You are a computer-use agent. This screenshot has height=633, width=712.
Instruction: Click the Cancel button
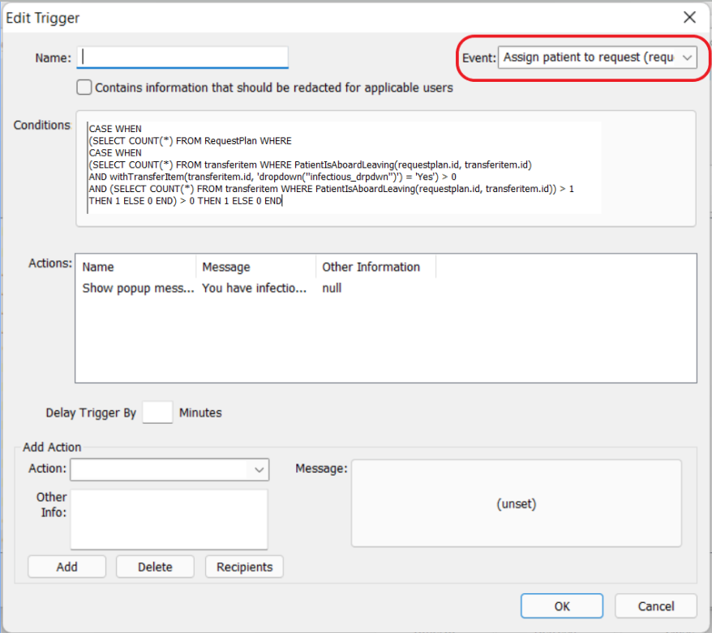(x=656, y=606)
